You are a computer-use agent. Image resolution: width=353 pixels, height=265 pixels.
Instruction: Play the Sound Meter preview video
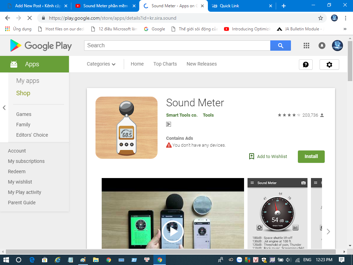click(173, 232)
